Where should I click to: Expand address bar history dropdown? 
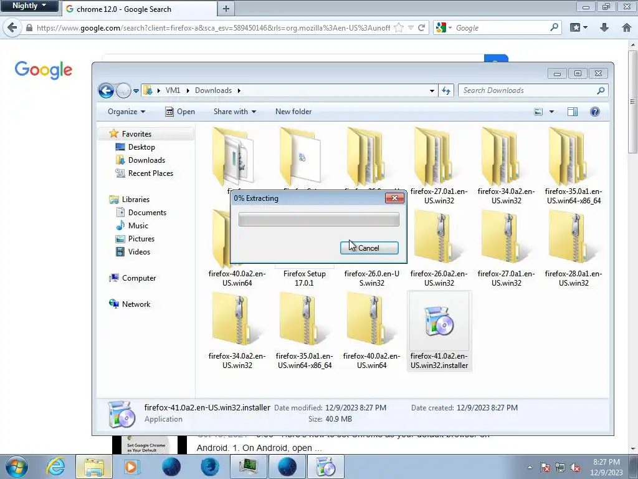[x=432, y=91]
